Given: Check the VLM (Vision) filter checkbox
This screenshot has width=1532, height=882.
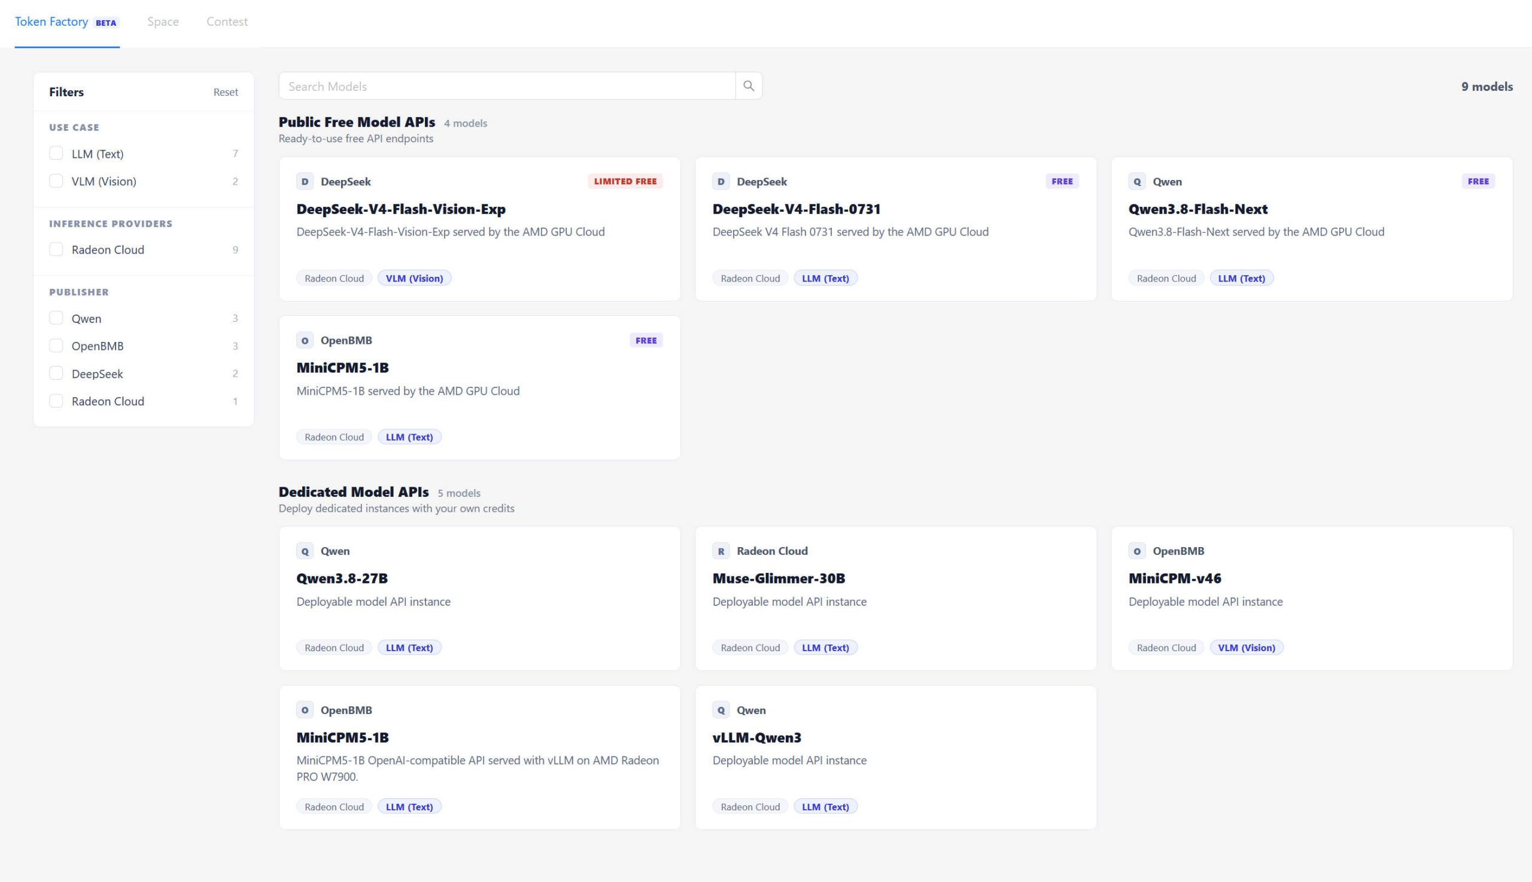Looking at the screenshot, I should pos(56,181).
